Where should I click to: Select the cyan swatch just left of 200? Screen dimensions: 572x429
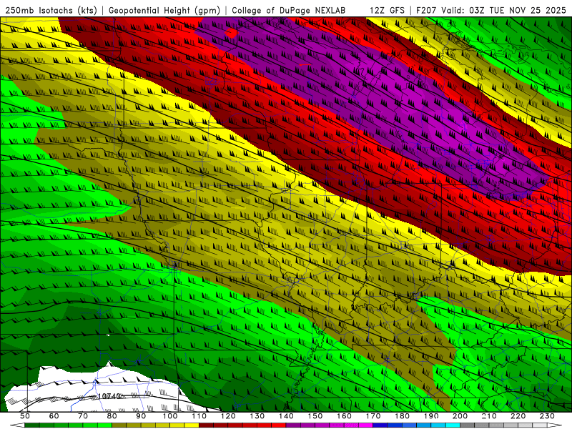pyautogui.click(x=453, y=425)
